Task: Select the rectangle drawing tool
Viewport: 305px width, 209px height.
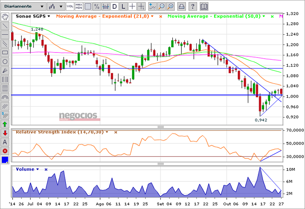Action: [x=5, y=53]
